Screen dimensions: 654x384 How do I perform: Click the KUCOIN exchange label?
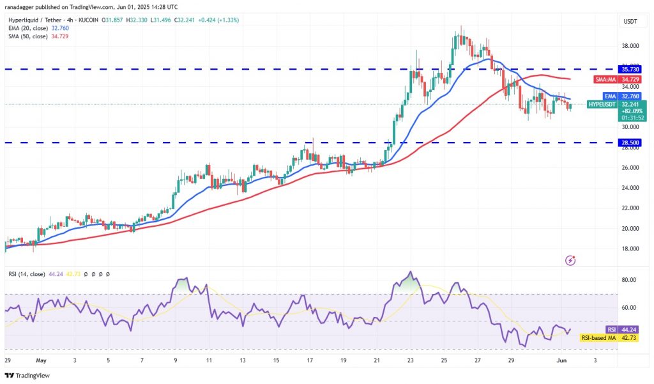click(x=87, y=20)
